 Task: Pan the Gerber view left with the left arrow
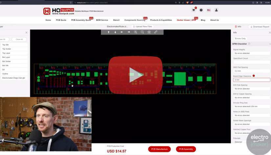[122, 32]
